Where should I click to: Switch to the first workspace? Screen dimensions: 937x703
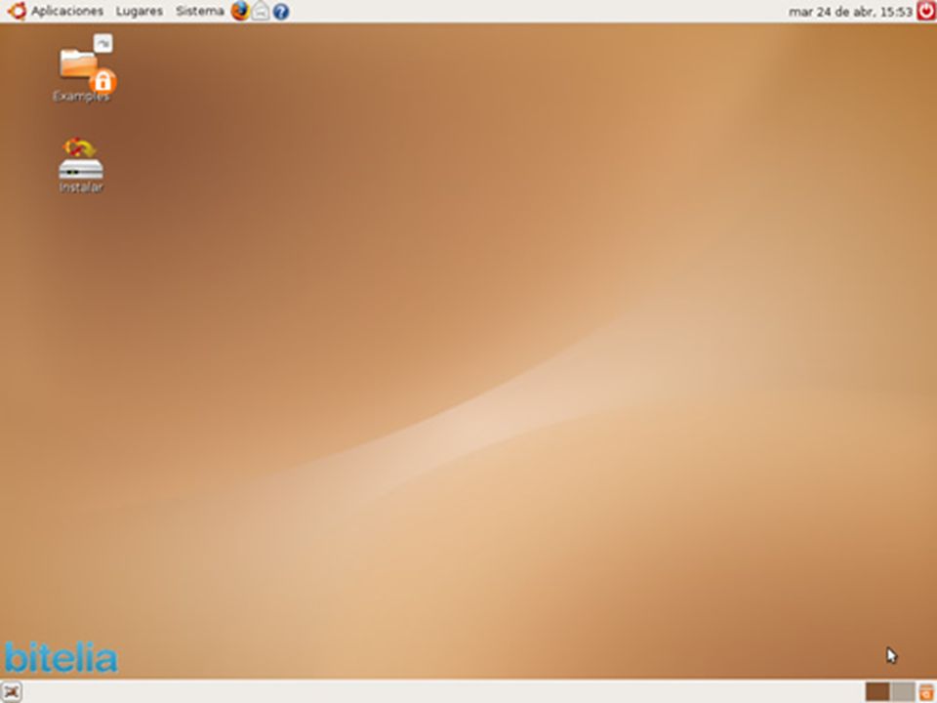coord(877,691)
